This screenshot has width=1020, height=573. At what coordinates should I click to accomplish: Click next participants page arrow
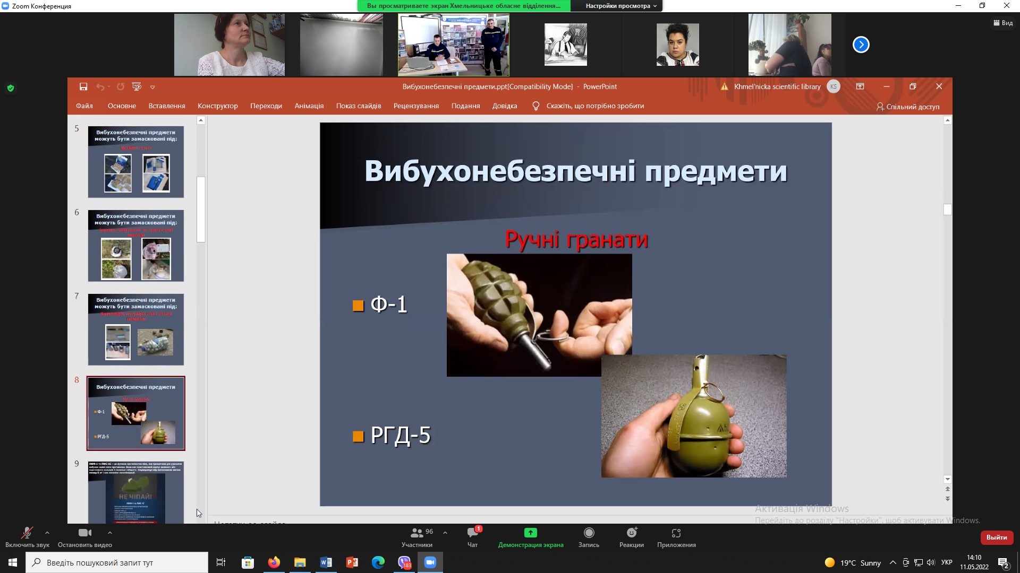coord(861,45)
